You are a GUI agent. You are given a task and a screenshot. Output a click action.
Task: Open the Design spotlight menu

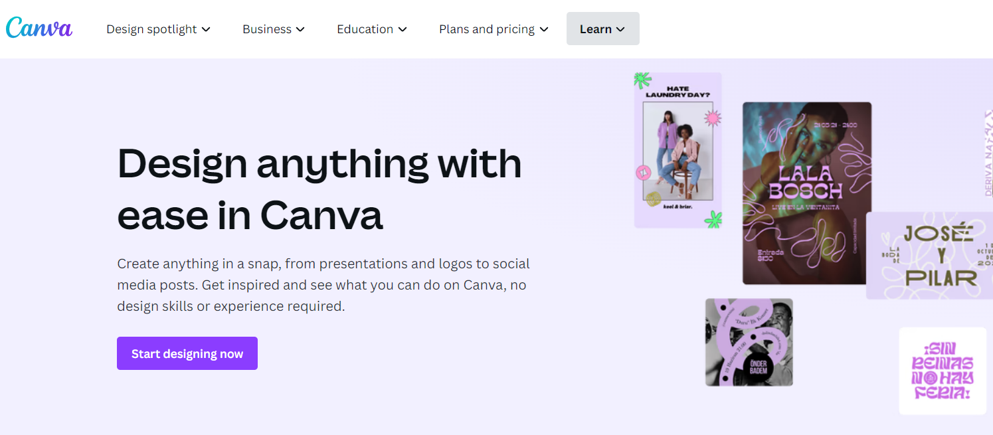(x=158, y=29)
